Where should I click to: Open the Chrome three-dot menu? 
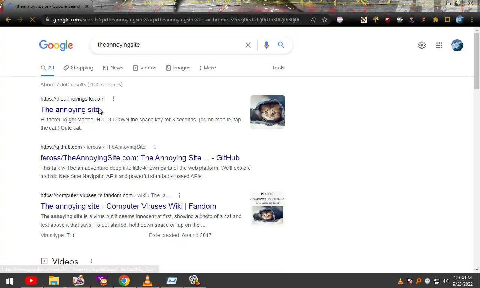click(x=472, y=19)
